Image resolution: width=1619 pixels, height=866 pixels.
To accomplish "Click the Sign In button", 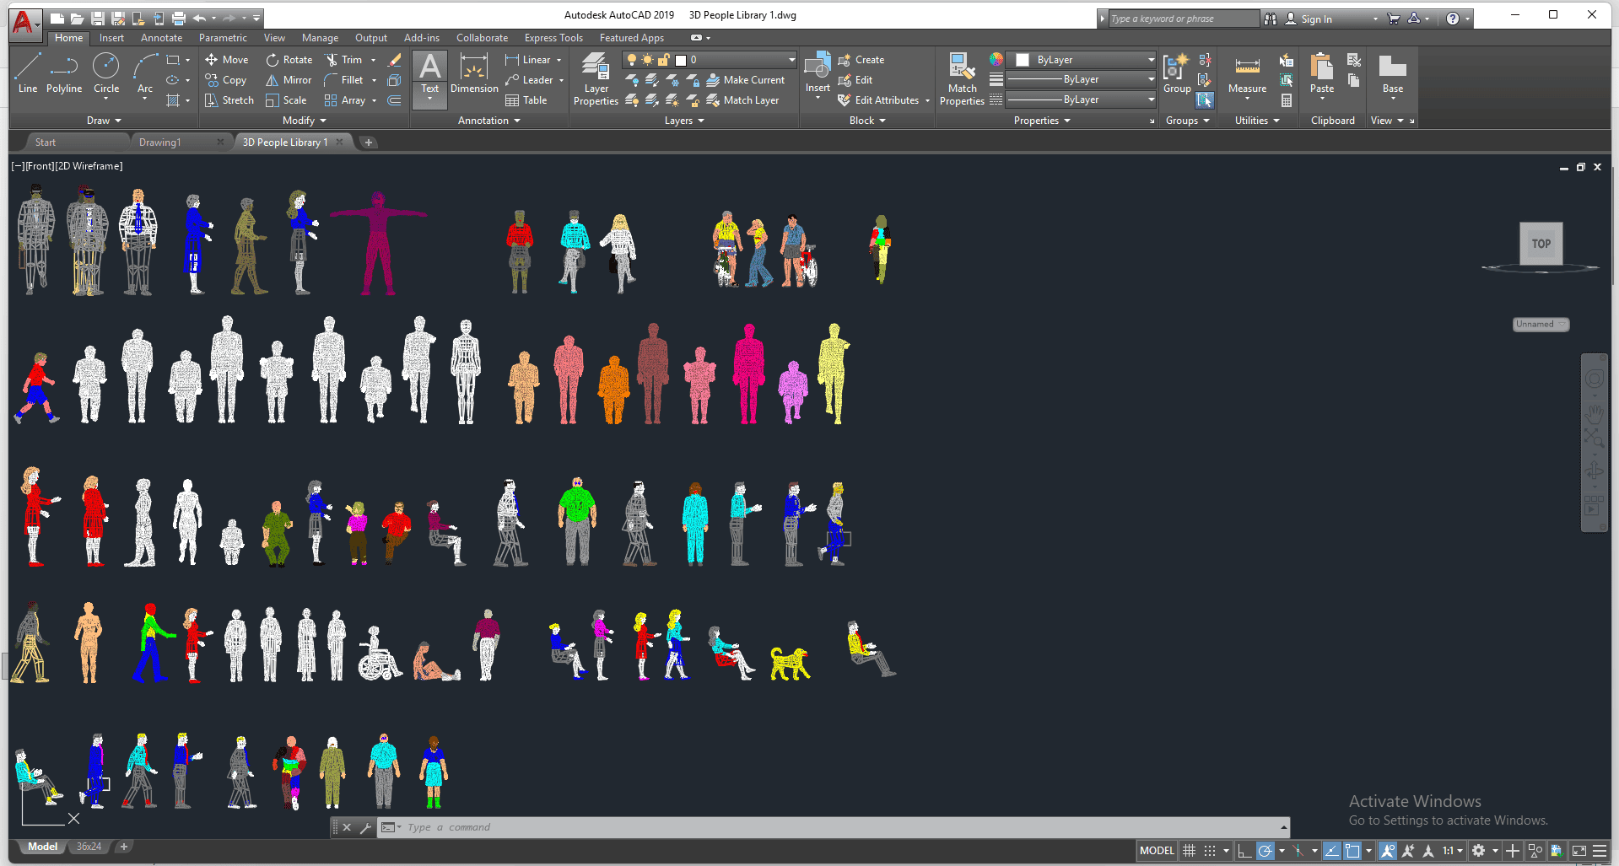I will pyautogui.click(x=1315, y=19).
